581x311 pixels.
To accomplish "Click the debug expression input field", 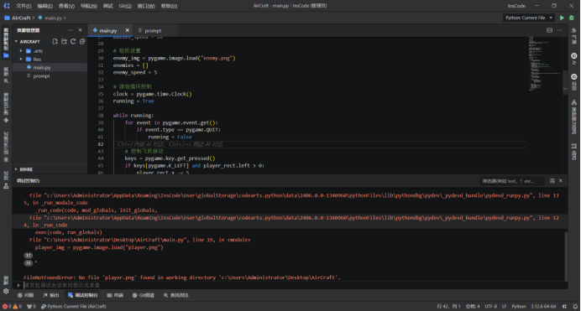I will point(295,285).
